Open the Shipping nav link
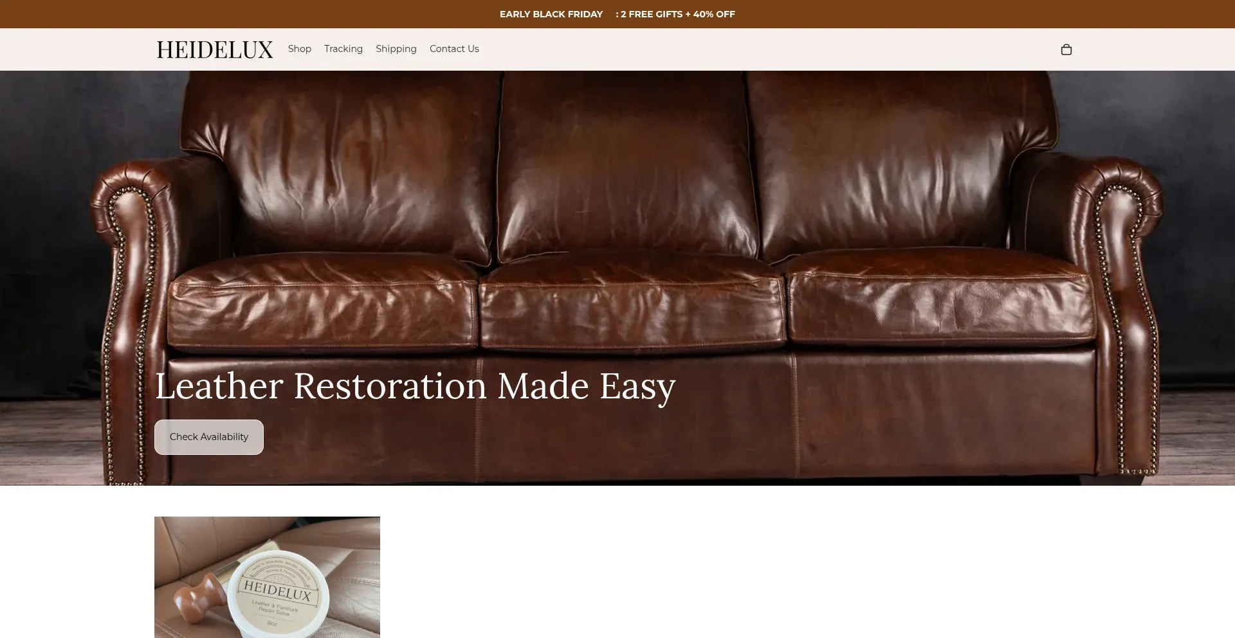Image resolution: width=1235 pixels, height=638 pixels. pos(396,49)
